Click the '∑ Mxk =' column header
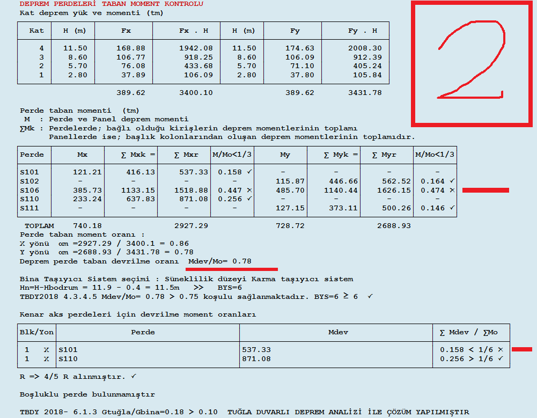This screenshot has width=537, height=418. tap(138, 155)
